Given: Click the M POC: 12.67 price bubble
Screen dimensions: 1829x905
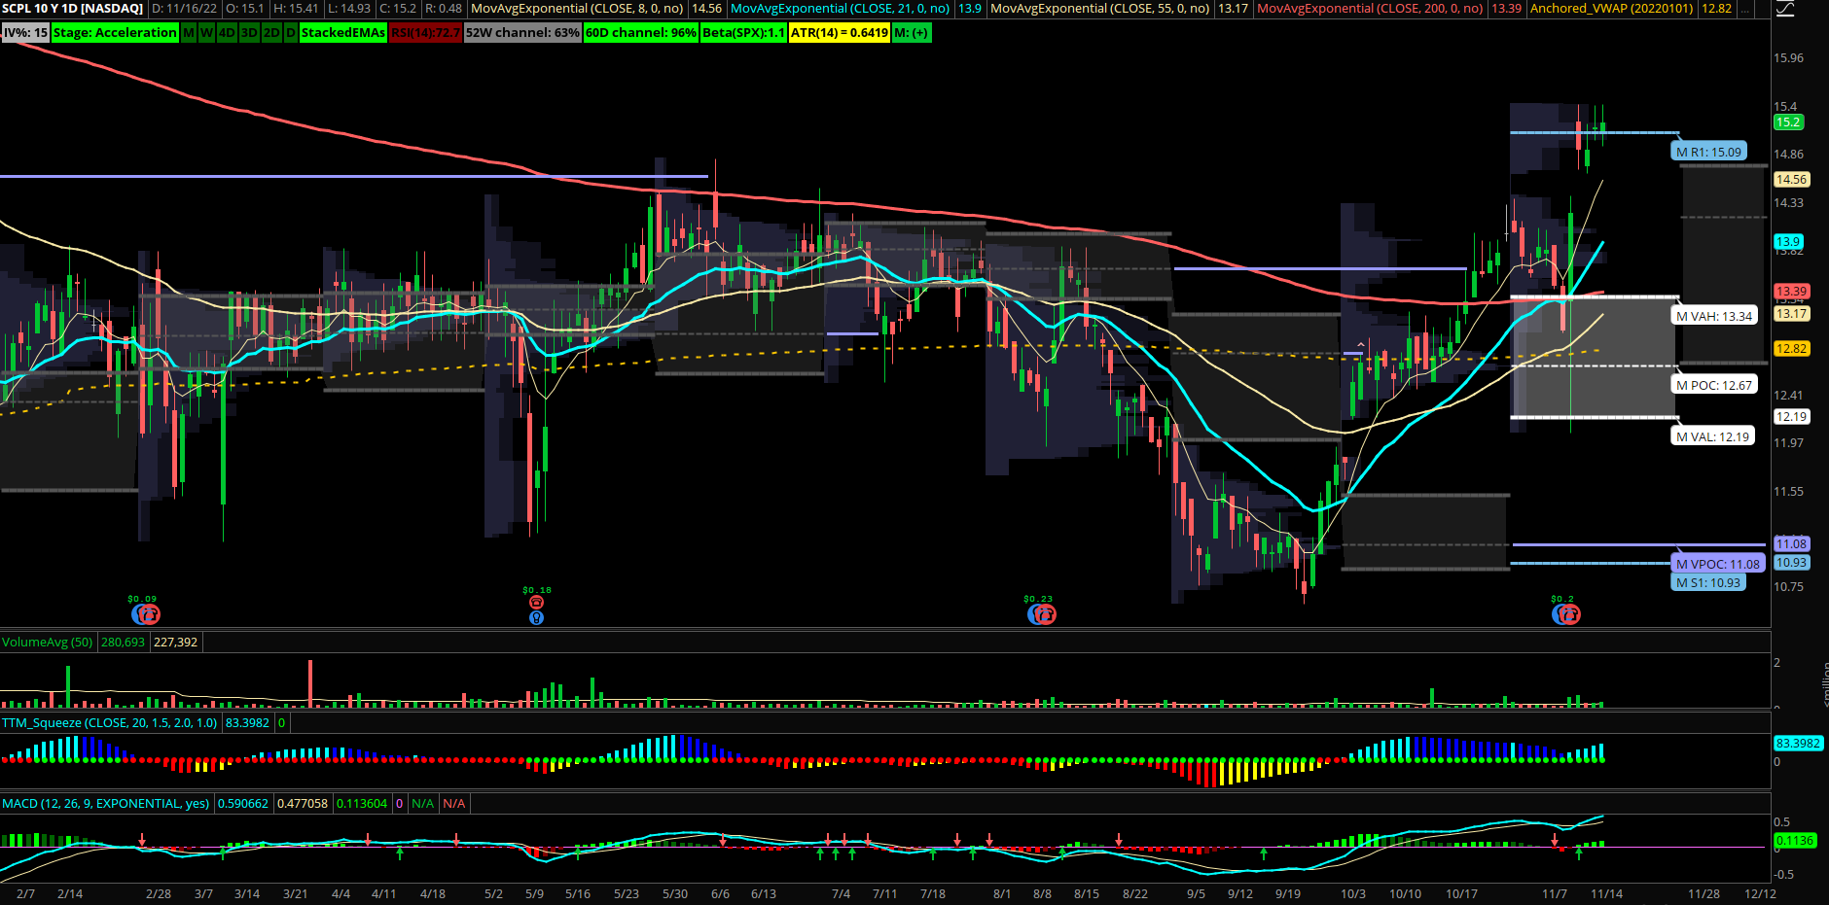Looking at the screenshot, I should (x=1713, y=385).
